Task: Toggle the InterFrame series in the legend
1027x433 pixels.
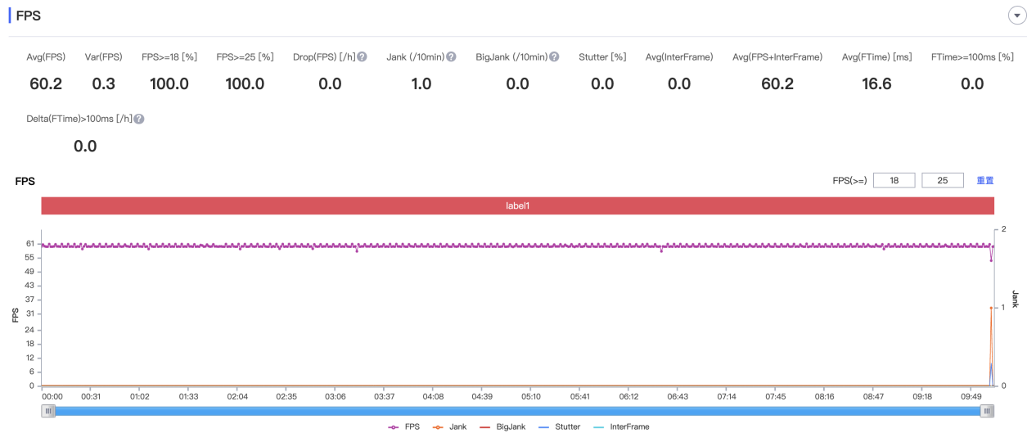Action: pos(619,426)
